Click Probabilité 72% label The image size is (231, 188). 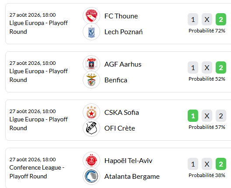(207, 31)
